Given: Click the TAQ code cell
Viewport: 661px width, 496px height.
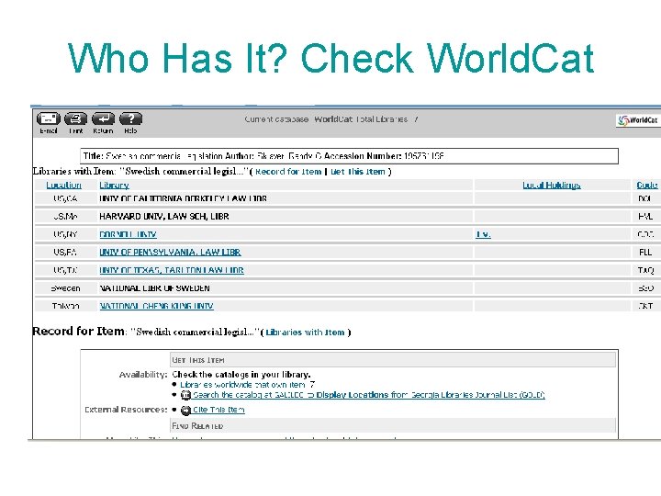Looking at the screenshot, I should click(x=645, y=270).
